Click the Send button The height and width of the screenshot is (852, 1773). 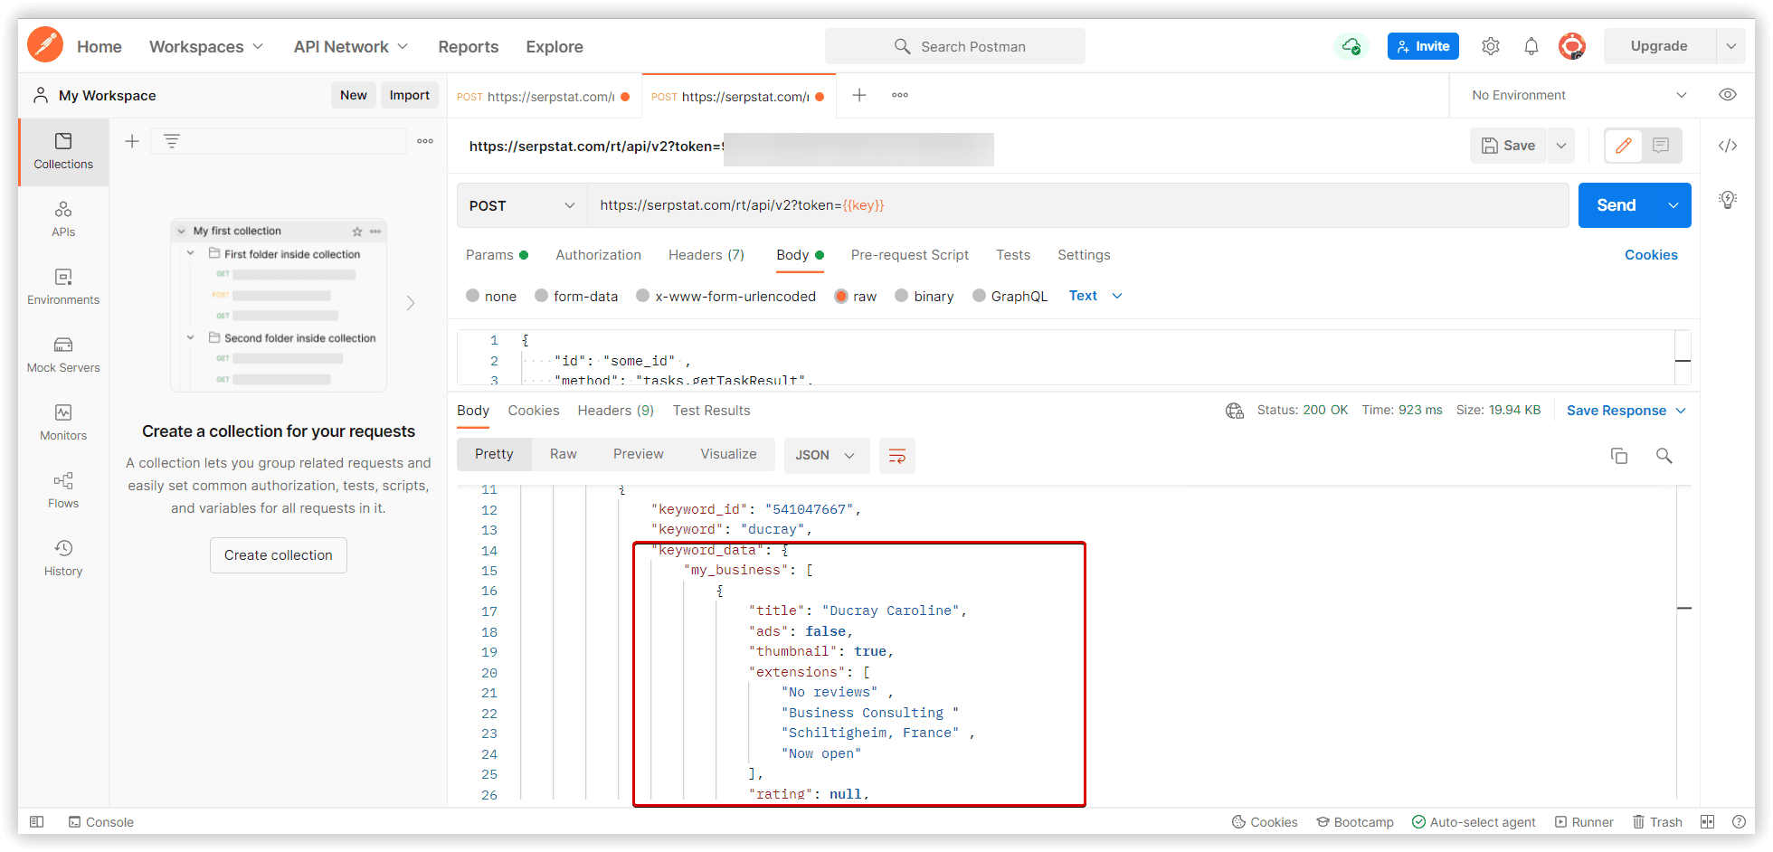point(1617,205)
